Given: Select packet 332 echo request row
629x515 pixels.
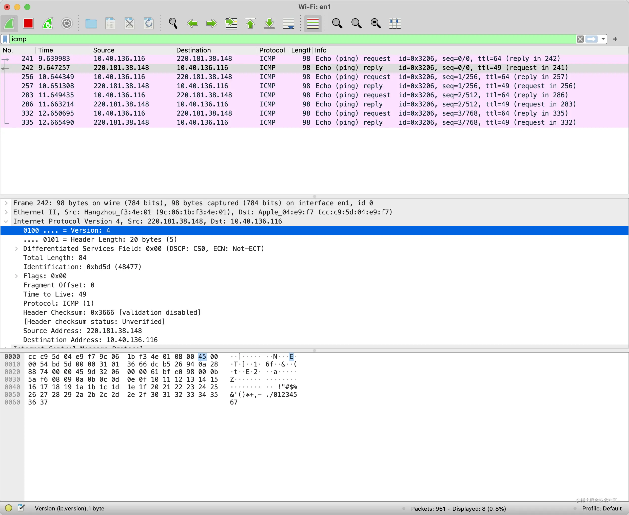Looking at the screenshot, I should [x=314, y=113].
